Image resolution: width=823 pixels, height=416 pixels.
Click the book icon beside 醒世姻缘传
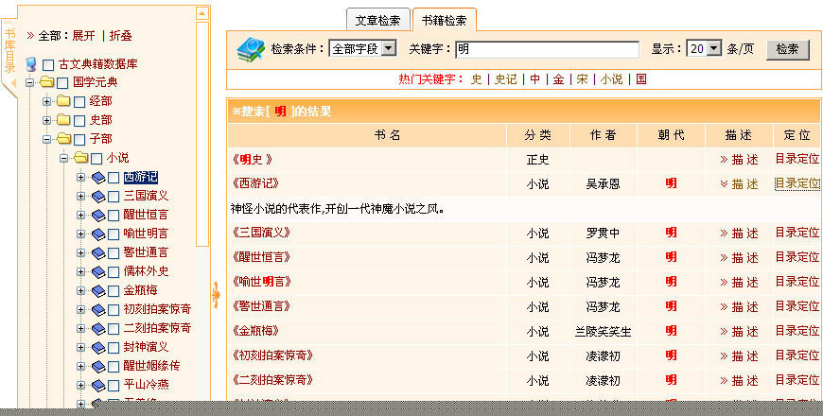tap(98, 366)
